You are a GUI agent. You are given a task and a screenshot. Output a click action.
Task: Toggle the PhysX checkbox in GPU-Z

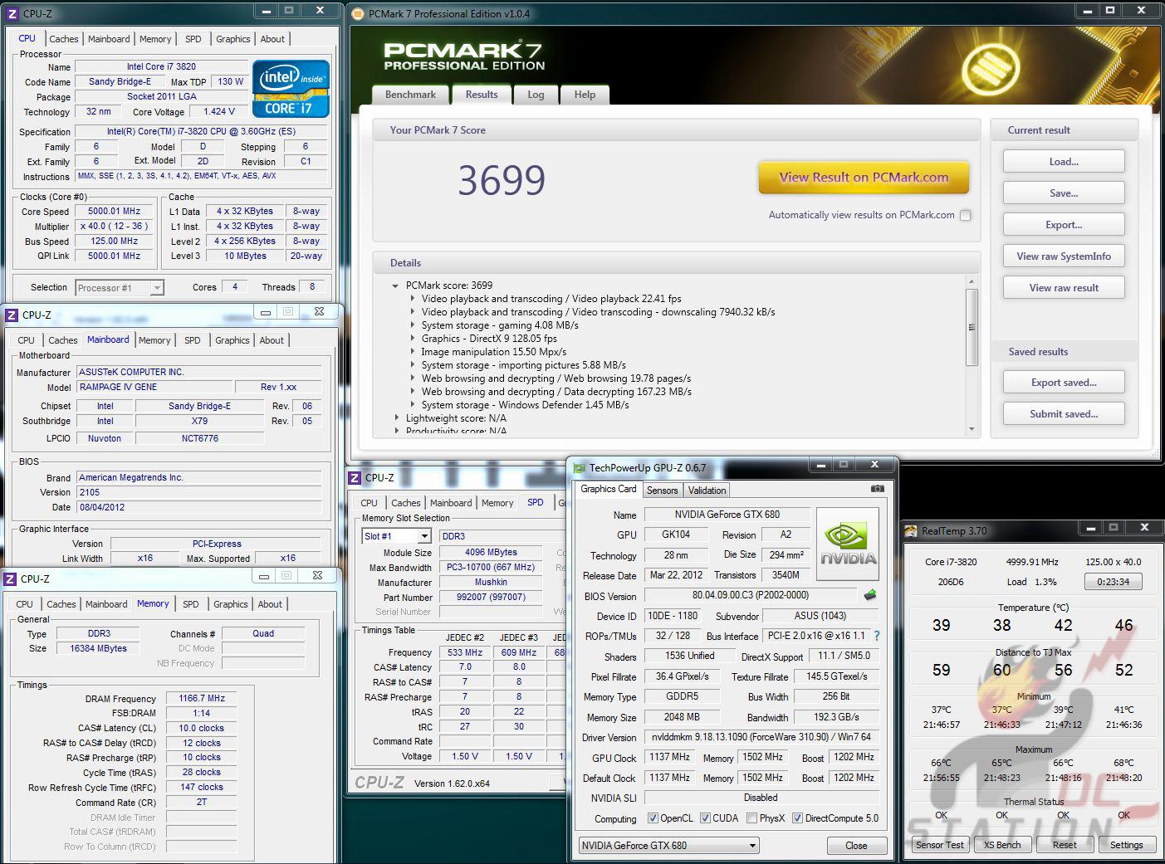751,818
